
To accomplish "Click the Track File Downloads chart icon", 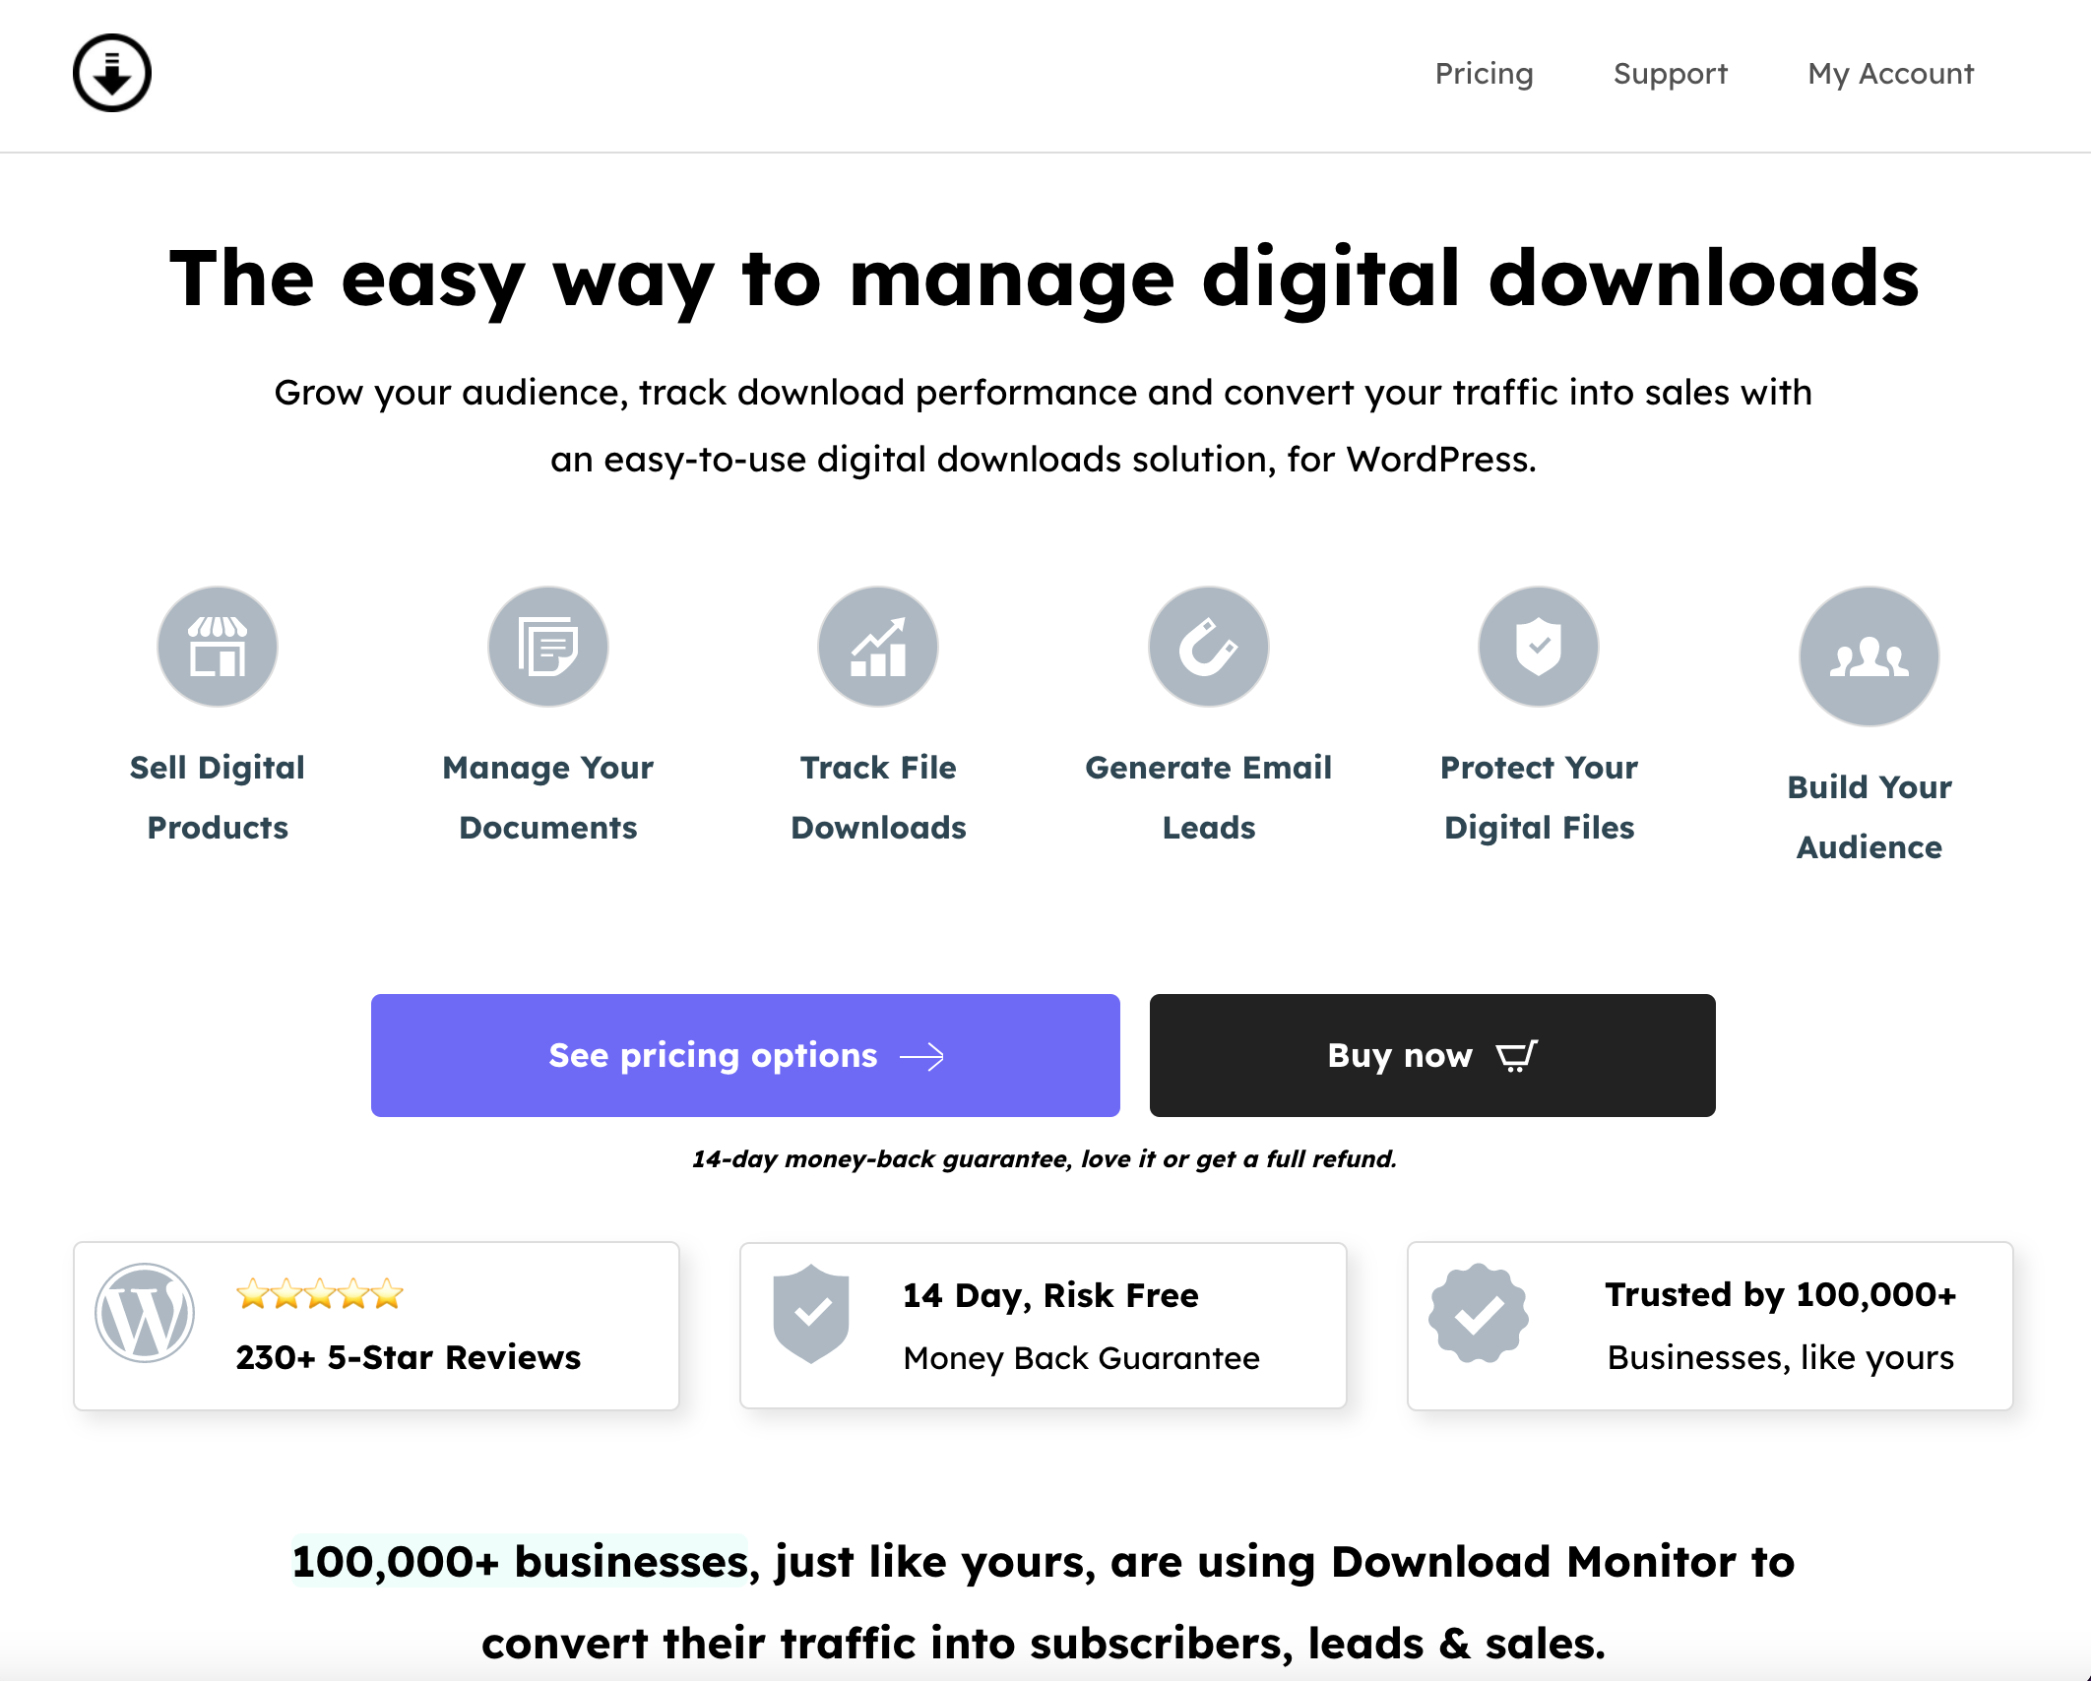I will pos(878,647).
